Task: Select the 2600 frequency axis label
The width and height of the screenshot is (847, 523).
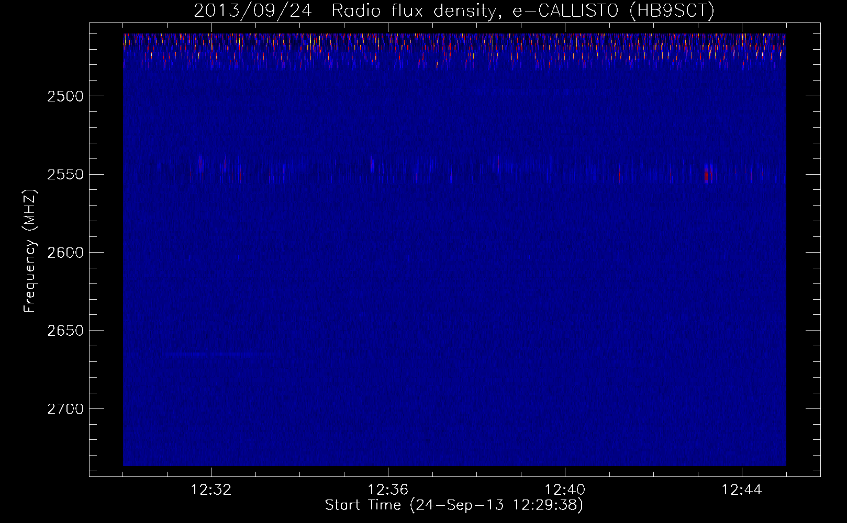Action: coord(65,253)
